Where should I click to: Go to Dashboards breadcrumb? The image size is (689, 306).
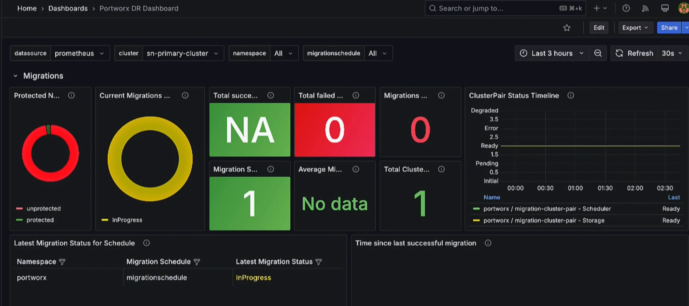coord(68,8)
